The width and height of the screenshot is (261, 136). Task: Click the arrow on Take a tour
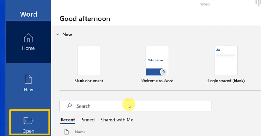pyautogui.click(x=163, y=72)
